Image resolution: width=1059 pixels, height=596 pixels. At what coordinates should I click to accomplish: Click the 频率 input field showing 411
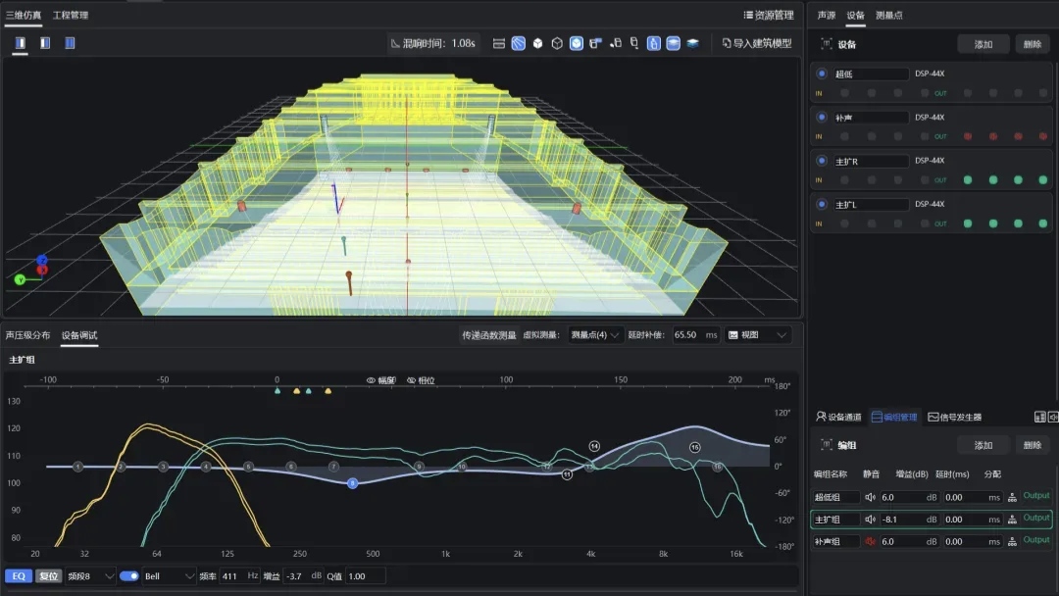point(238,575)
